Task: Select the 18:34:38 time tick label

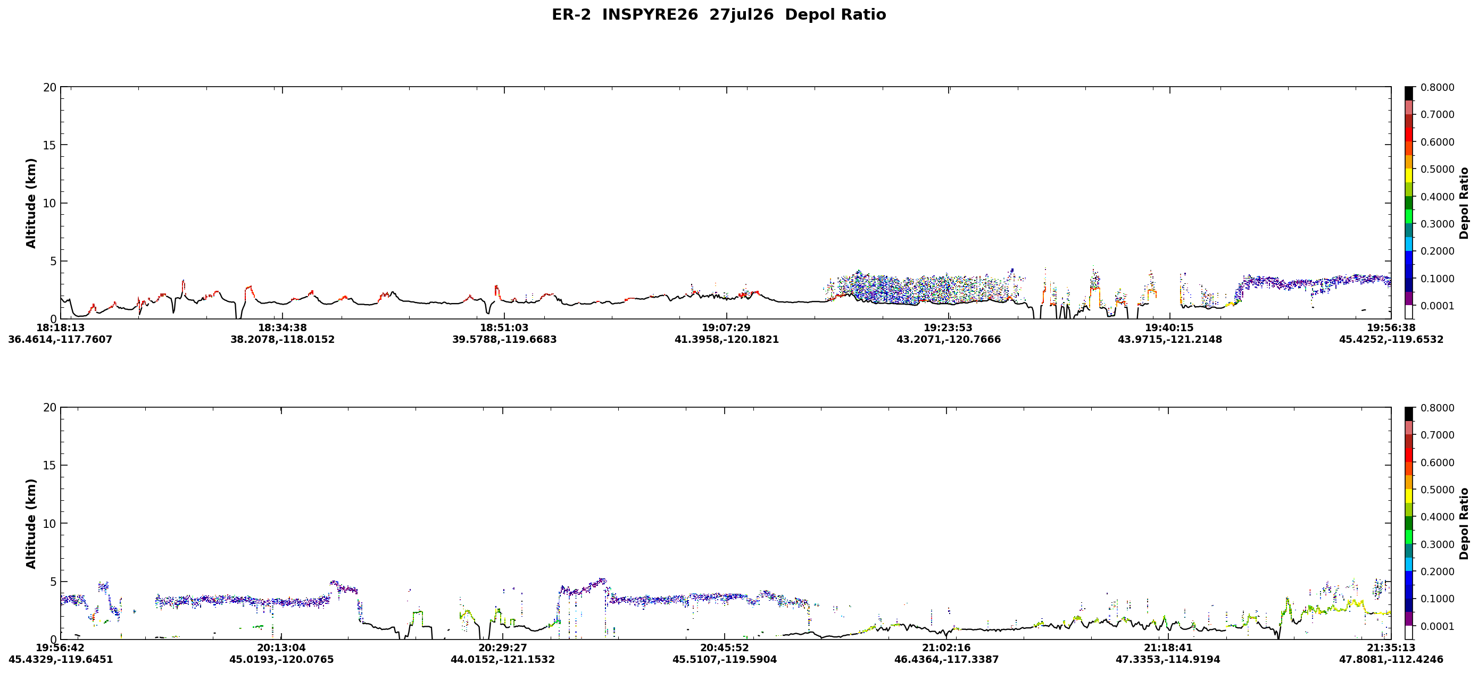Action: [283, 328]
